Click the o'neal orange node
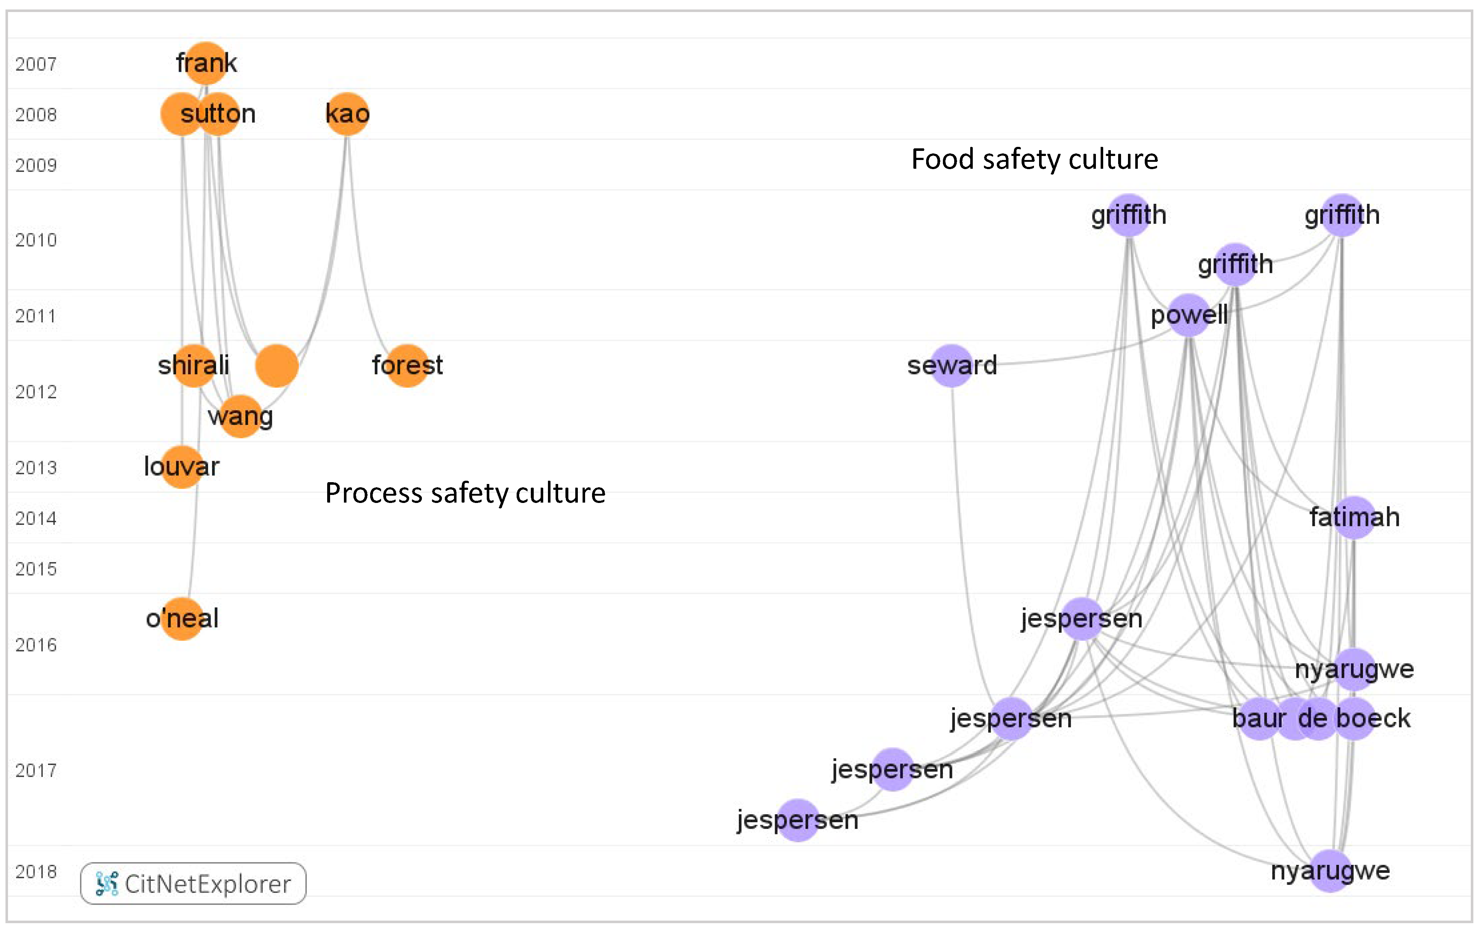The image size is (1481, 929). click(182, 619)
